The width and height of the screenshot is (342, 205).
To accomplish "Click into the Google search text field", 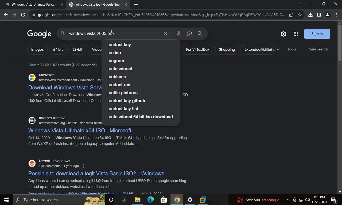I will (114, 34).
